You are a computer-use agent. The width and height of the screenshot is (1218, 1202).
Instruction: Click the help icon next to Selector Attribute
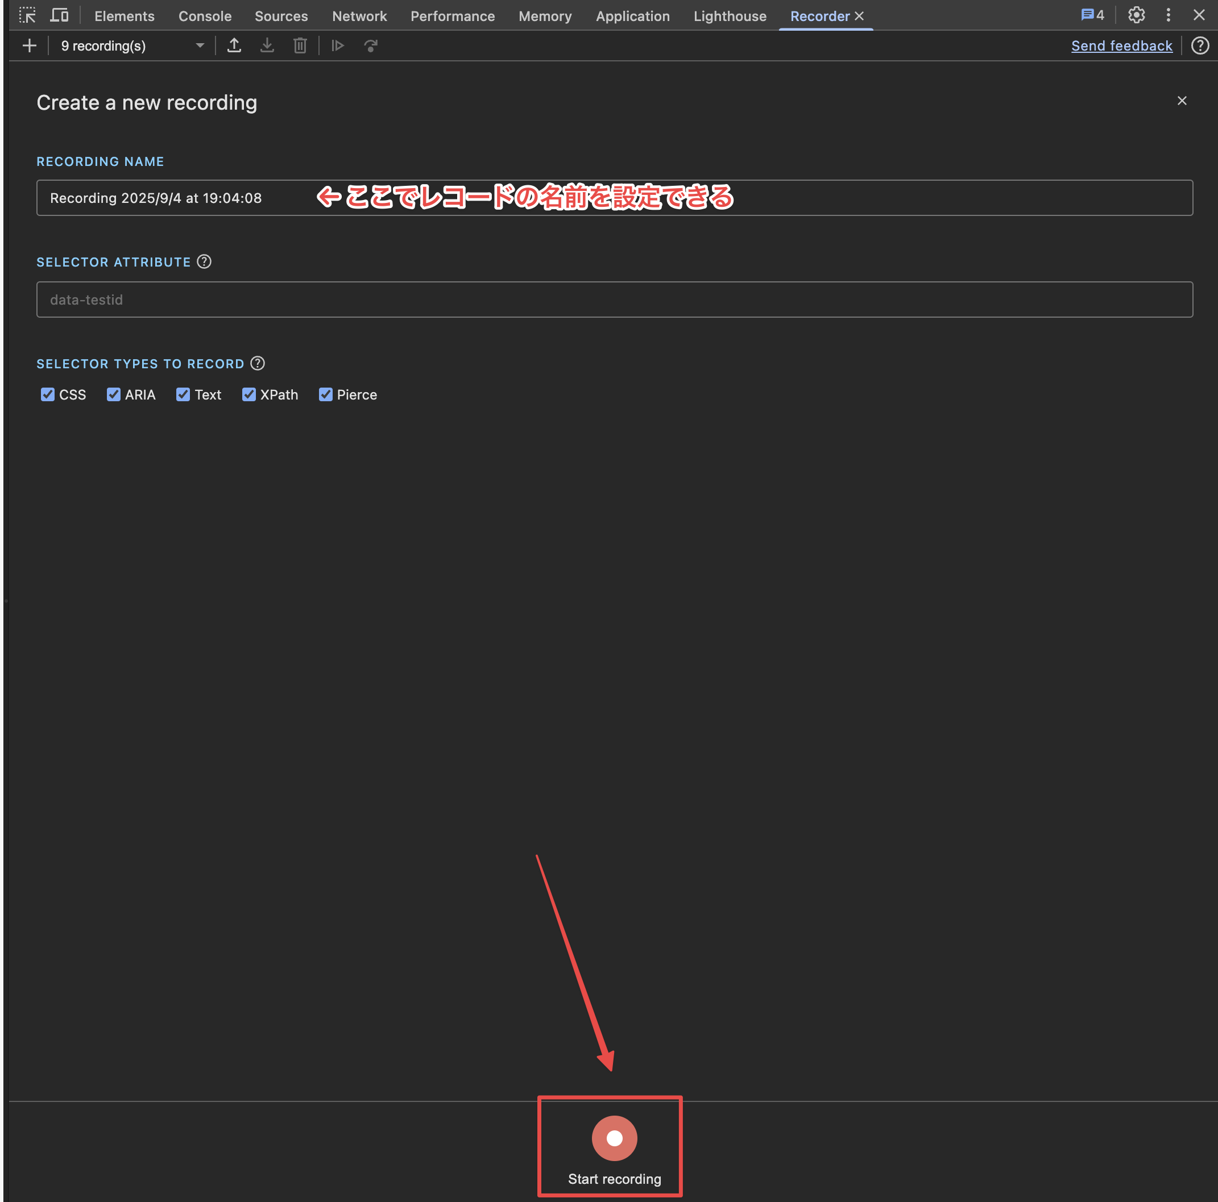(204, 261)
